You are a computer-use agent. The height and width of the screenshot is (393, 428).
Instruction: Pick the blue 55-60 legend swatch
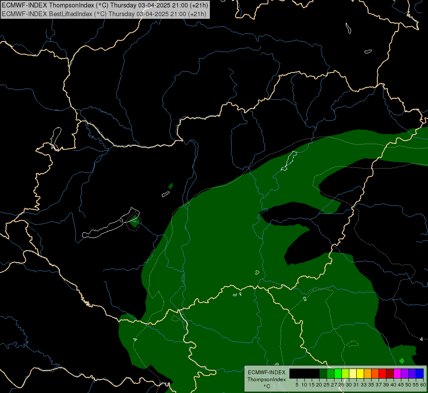click(x=420, y=374)
